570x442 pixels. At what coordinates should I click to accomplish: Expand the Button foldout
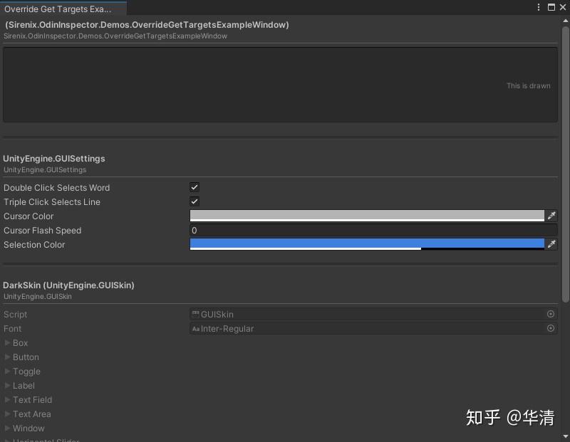coord(7,357)
